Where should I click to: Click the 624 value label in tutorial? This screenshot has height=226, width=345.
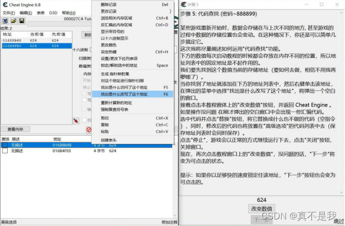[x=261, y=200]
